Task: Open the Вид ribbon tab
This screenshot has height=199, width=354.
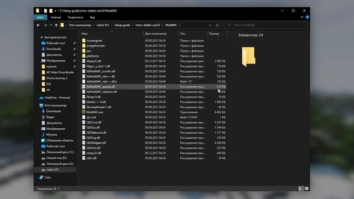Action: [92, 17]
